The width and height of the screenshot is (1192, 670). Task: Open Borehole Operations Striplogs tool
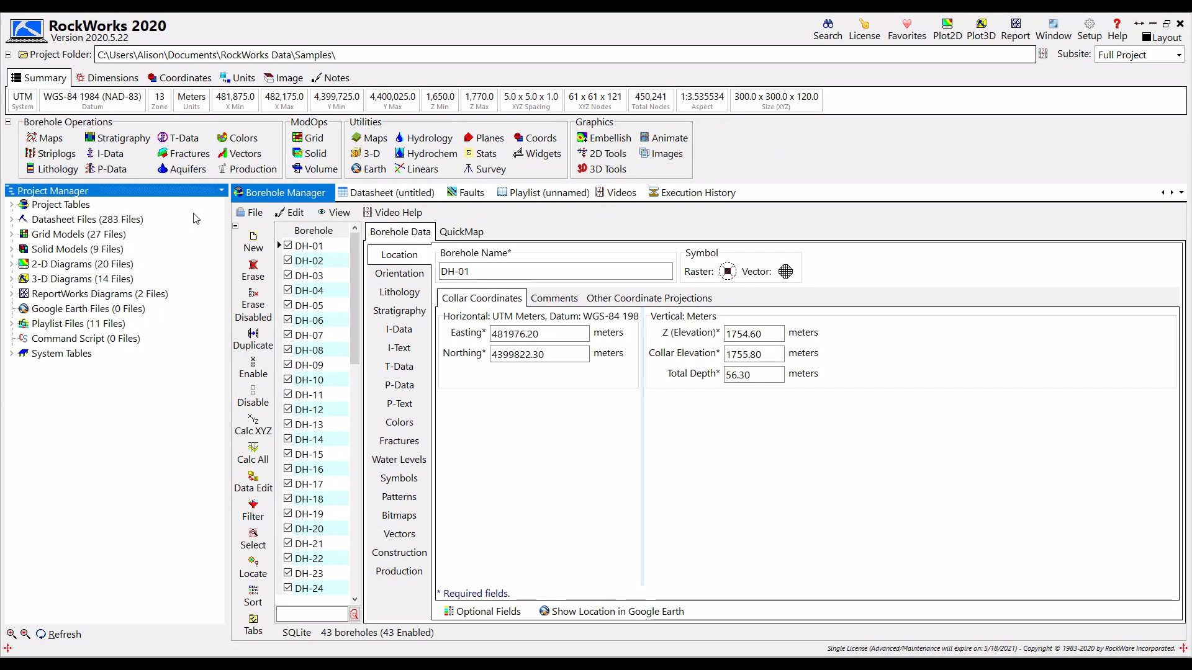[50, 153]
